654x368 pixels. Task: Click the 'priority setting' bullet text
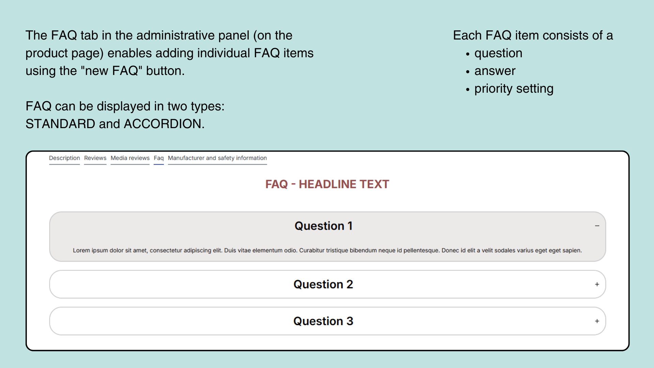(x=514, y=89)
